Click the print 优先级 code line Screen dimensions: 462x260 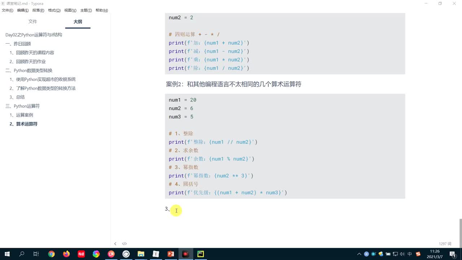[x=228, y=192]
